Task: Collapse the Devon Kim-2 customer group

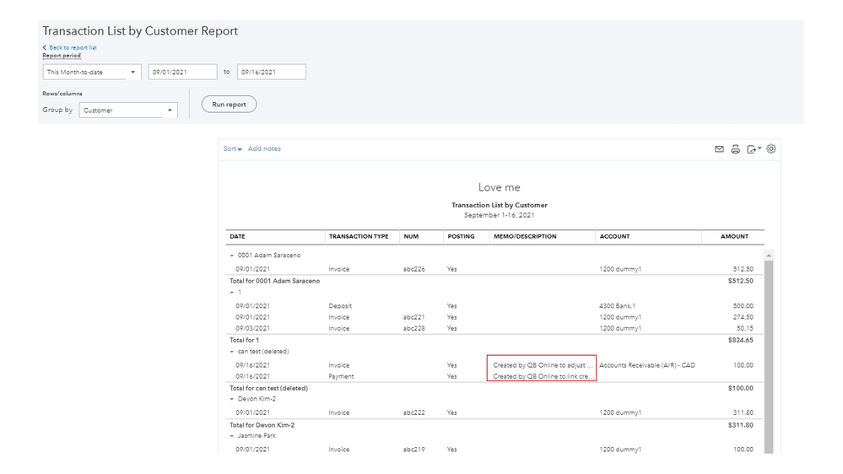Action: (232, 399)
